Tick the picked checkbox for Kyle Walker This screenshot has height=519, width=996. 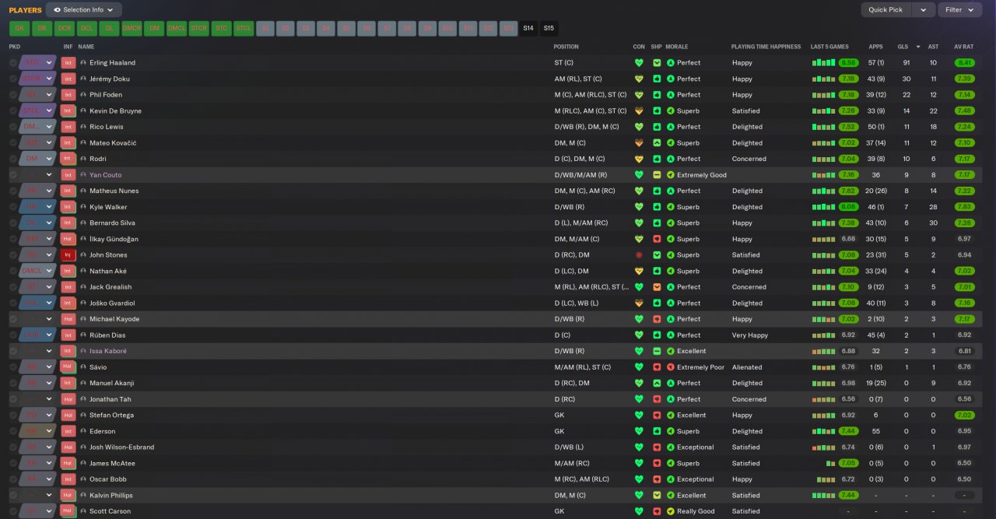coord(13,207)
